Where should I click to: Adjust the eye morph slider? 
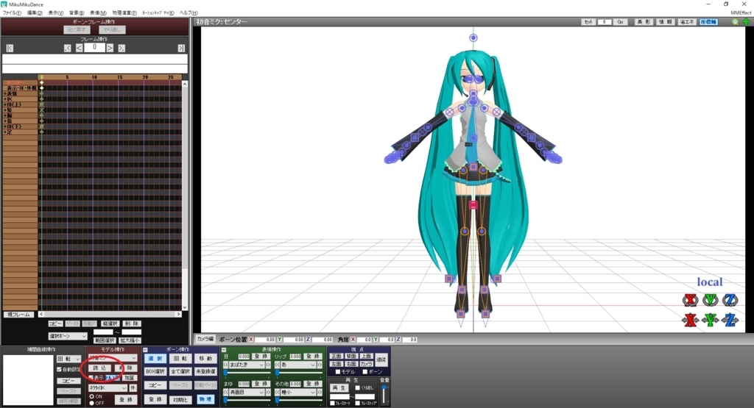[x=246, y=372]
